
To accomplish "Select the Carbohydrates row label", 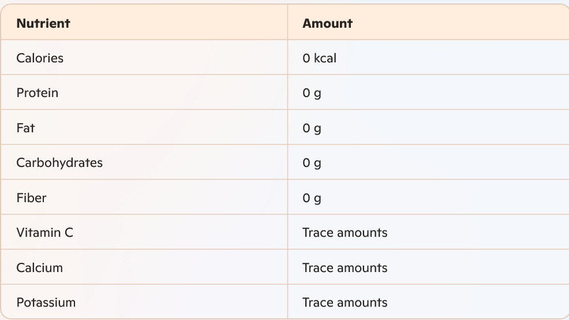I will (x=59, y=163).
